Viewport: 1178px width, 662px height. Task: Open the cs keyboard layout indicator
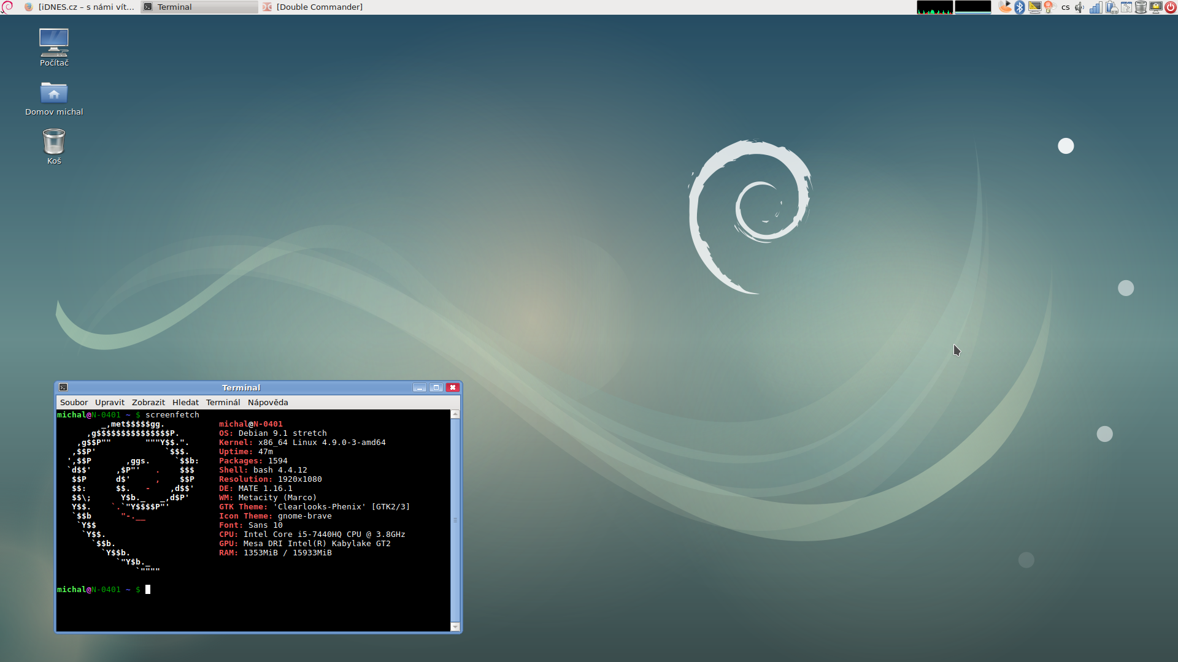tap(1065, 7)
